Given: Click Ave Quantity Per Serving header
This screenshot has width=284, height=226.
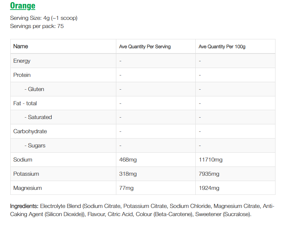Looking at the screenshot, I should pyautogui.click(x=145, y=46).
